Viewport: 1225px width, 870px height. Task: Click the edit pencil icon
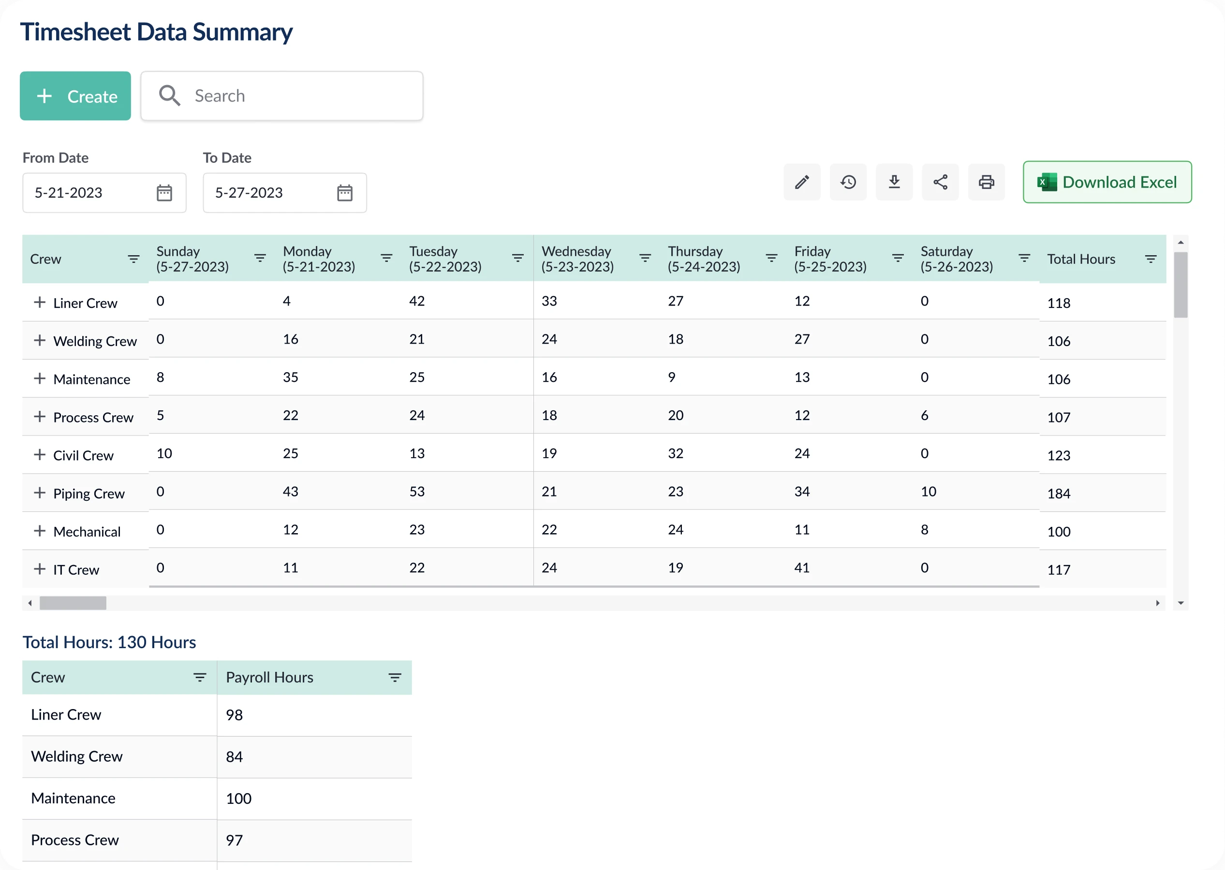coord(802,182)
